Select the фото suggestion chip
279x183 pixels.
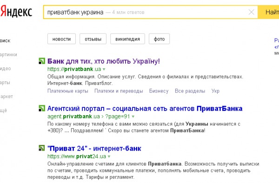159,39
